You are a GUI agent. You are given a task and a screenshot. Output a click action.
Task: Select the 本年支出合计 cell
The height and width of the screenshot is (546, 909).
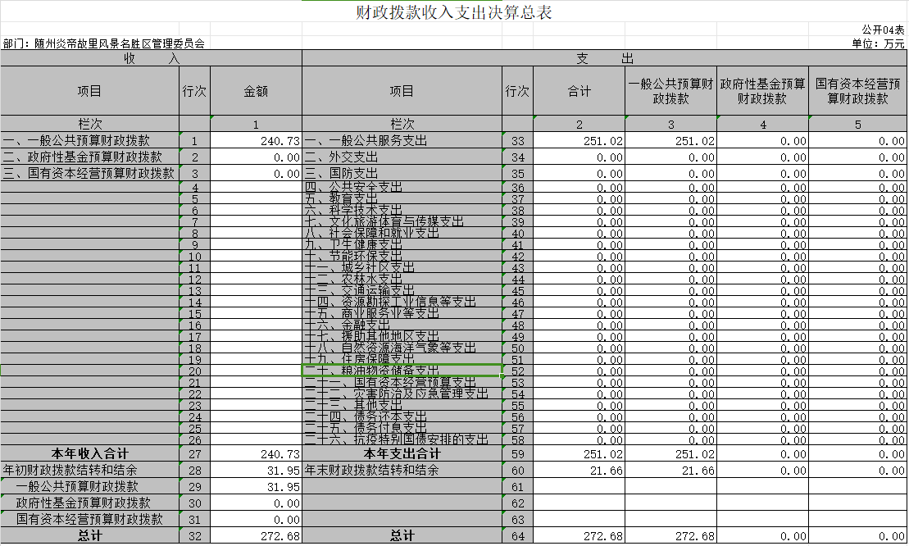pos(402,453)
